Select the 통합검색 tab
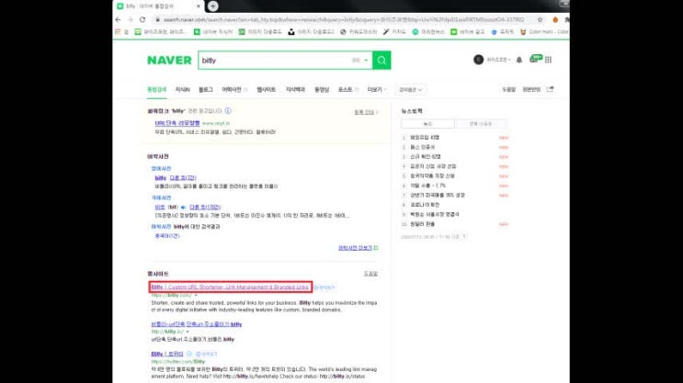Screen dimensions: 683x383 click(x=157, y=89)
